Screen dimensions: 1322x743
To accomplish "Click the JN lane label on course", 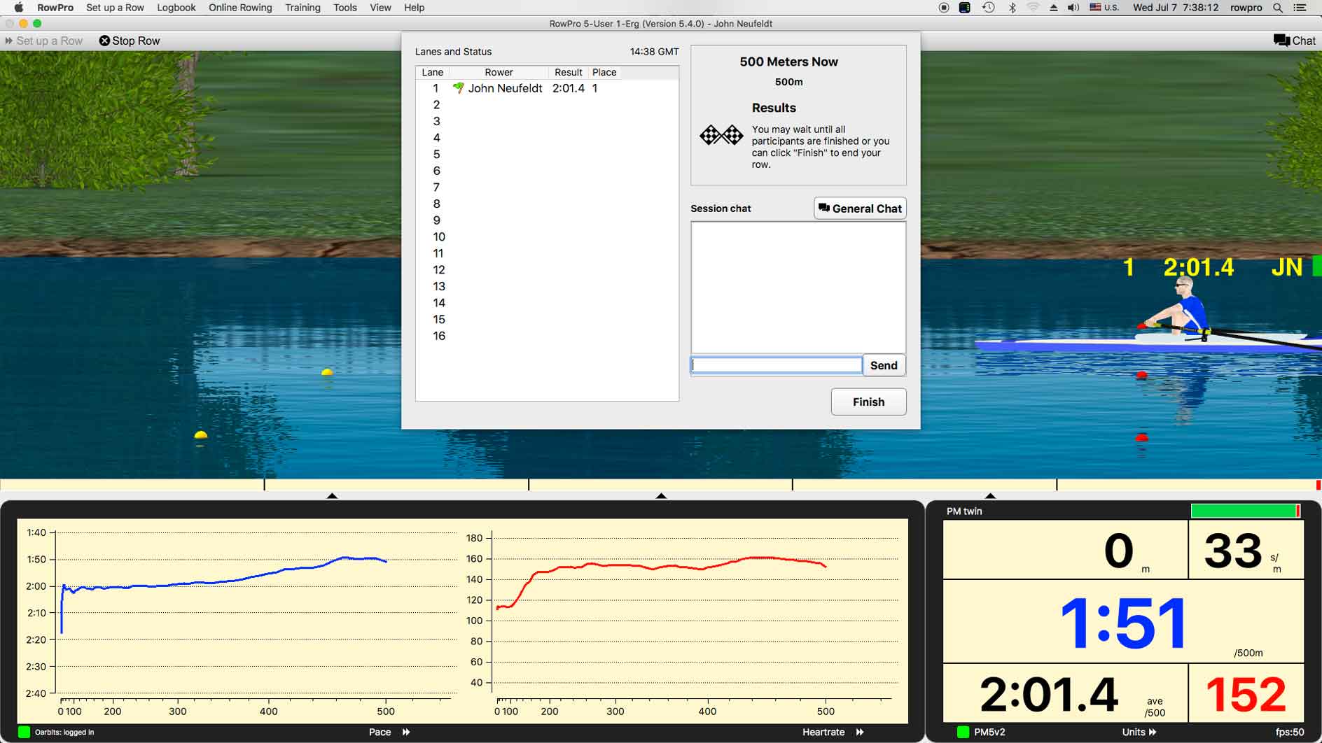I will tap(1287, 267).
